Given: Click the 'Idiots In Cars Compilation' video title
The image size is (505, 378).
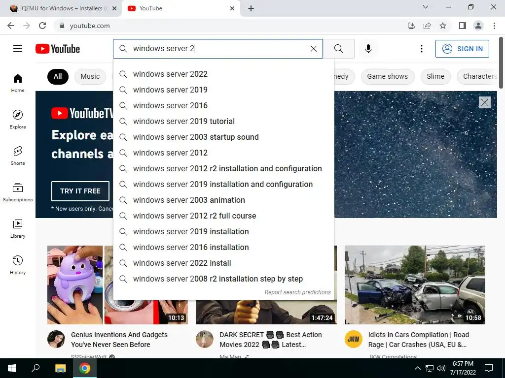Looking at the screenshot, I should click(418, 340).
